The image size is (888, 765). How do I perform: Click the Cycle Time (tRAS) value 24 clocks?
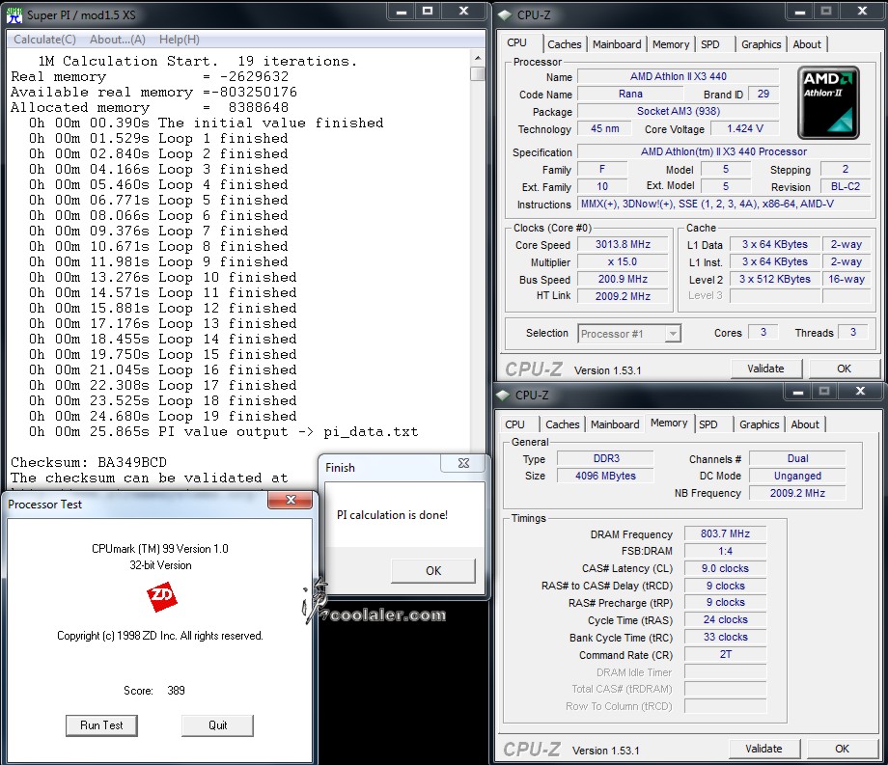click(726, 620)
